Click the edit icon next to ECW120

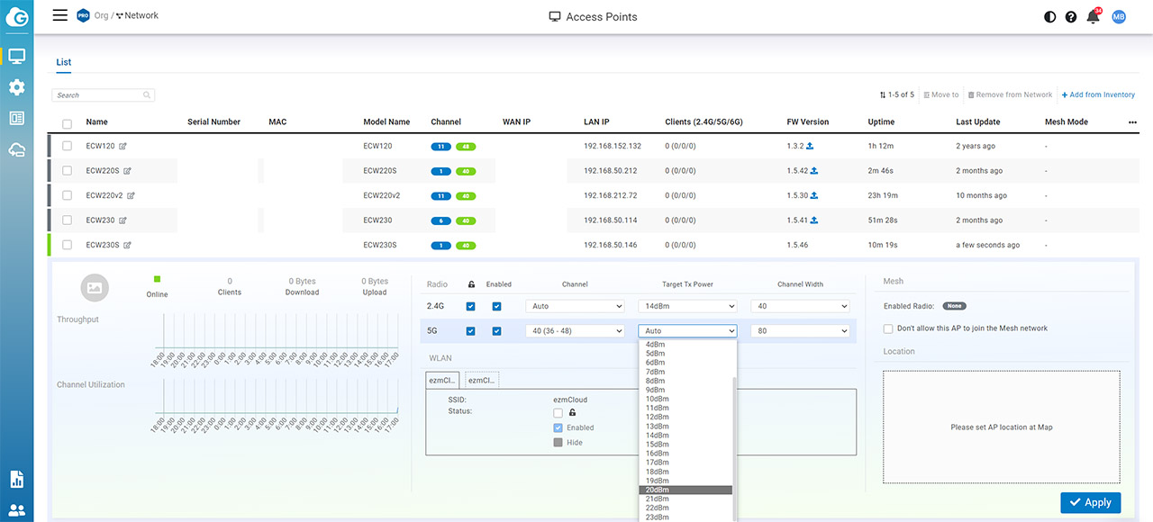coord(123,146)
